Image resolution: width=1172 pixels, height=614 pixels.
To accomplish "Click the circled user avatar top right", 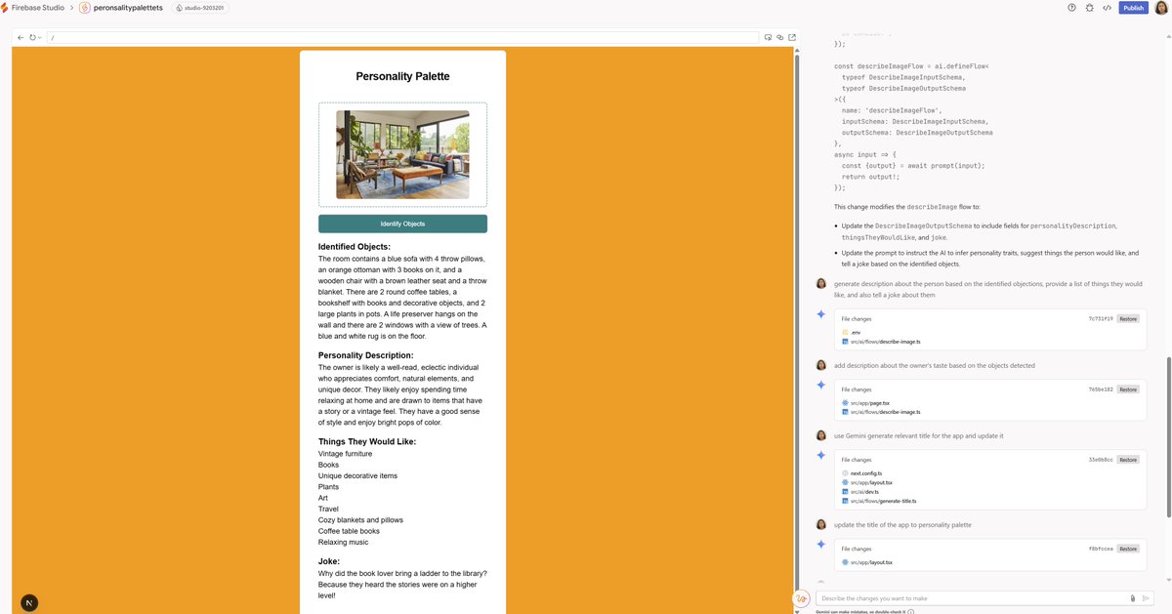I will pyautogui.click(x=1161, y=7).
